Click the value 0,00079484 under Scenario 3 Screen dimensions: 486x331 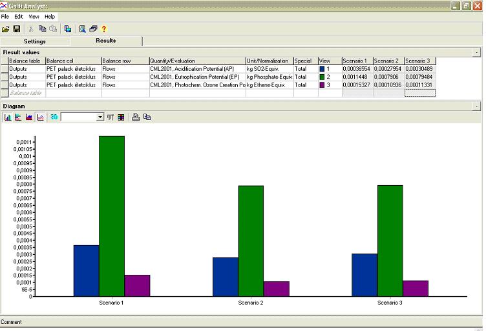420,77
